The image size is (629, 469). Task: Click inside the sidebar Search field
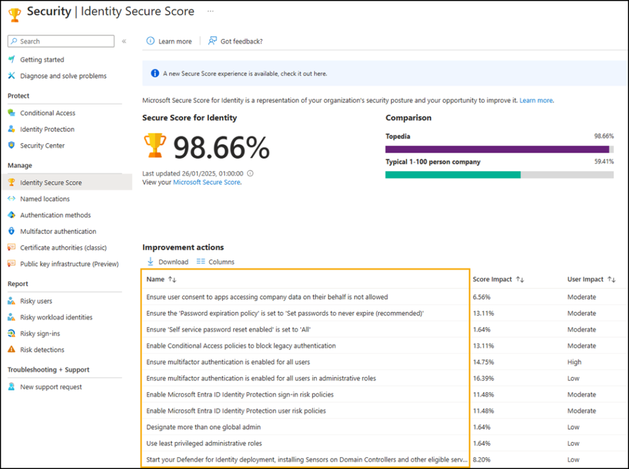tap(60, 41)
